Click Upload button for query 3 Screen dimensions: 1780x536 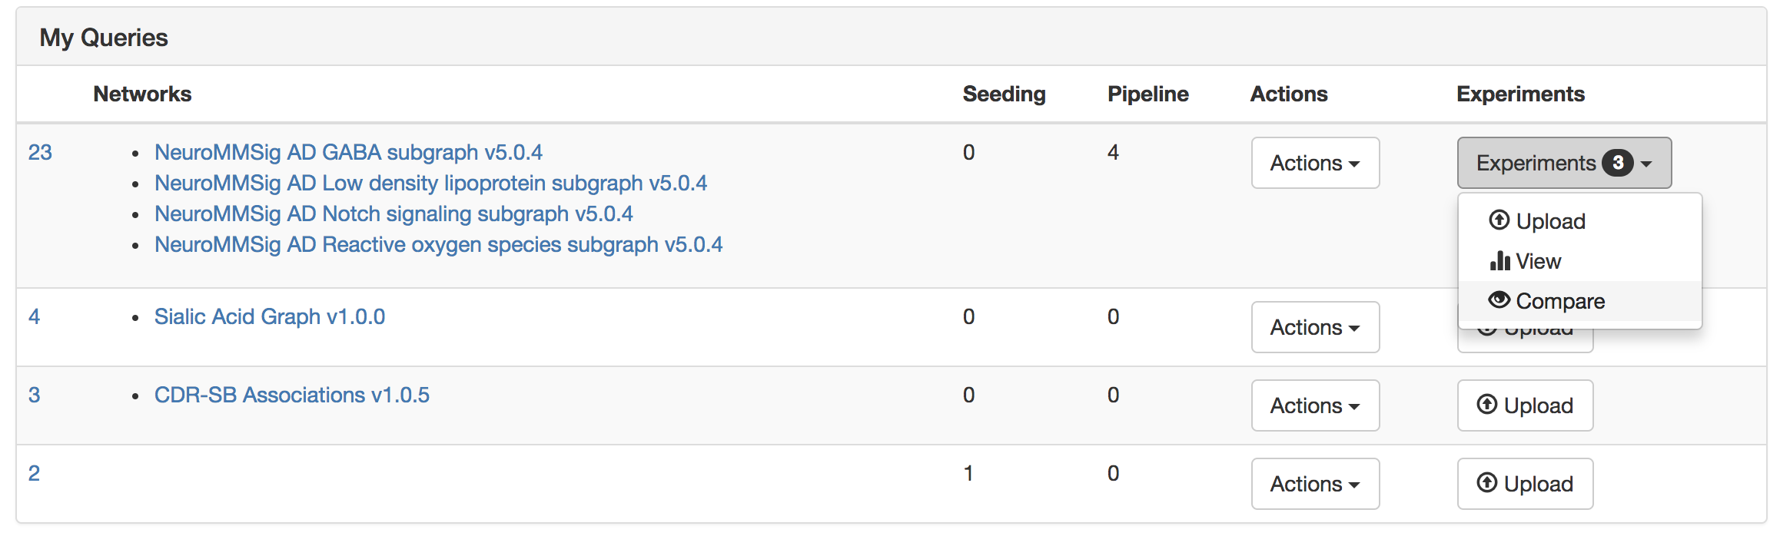tap(1525, 405)
